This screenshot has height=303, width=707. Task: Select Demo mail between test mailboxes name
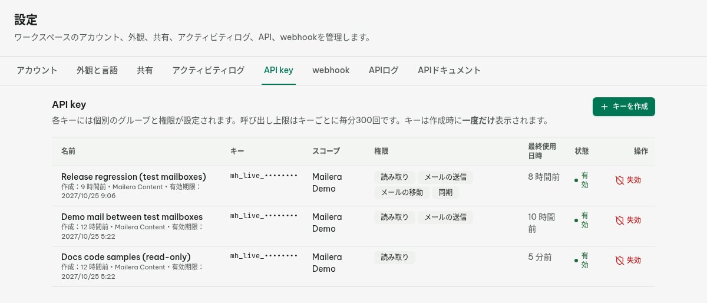(x=132, y=216)
